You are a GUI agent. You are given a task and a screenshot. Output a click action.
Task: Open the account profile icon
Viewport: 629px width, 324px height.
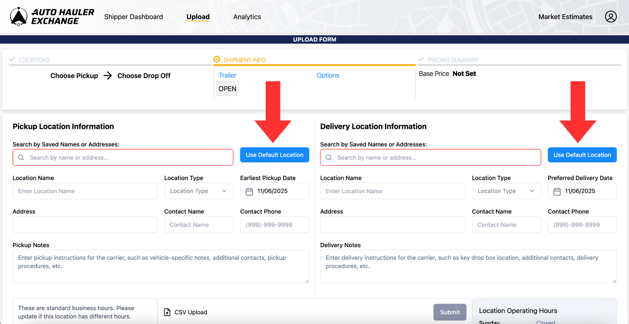(x=611, y=17)
